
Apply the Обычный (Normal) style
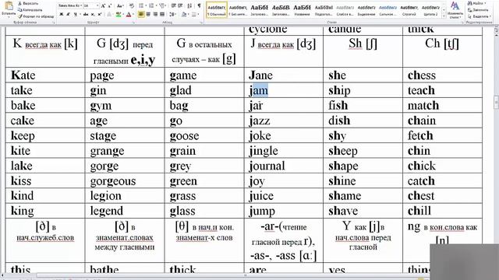point(217,10)
